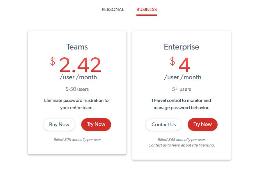Viewport: 256px width, 172px height.
Task: Click the 'Billed $48 annually per user' note
Action: [x=182, y=140]
